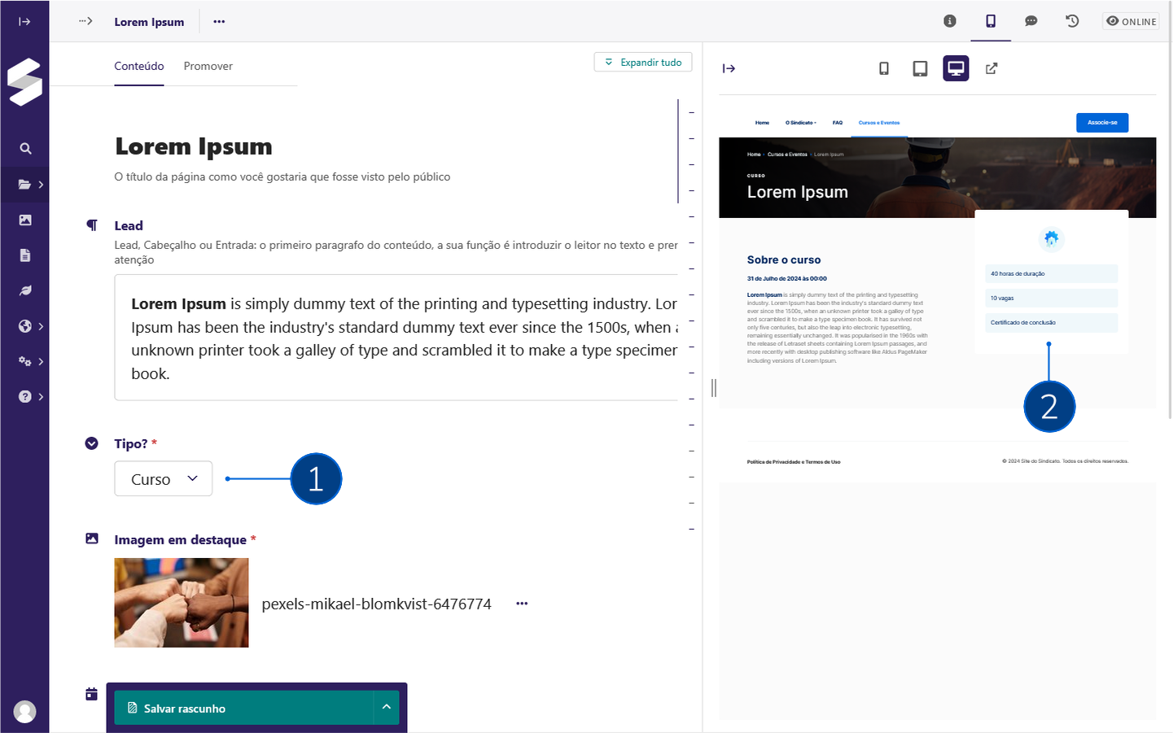
Task: Open the Images section in sidebar
Action: (x=25, y=220)
